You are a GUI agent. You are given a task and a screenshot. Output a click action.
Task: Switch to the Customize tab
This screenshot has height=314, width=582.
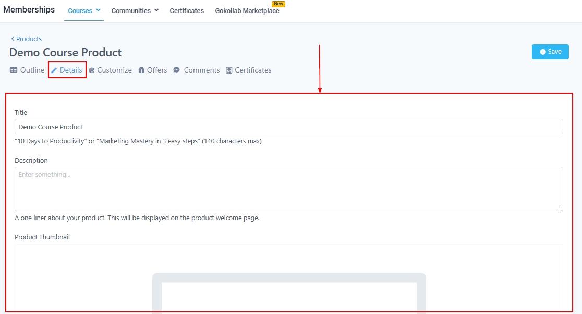point(110,70)
